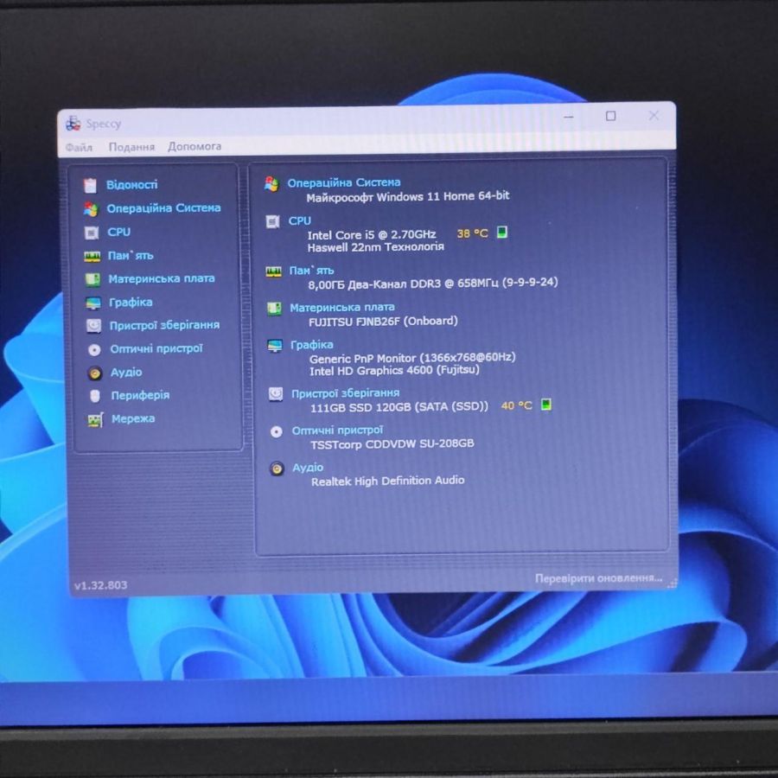778x778 pixels.
Task: Click CPU chip icon in summary panel
Action: (x=272, y=222)
